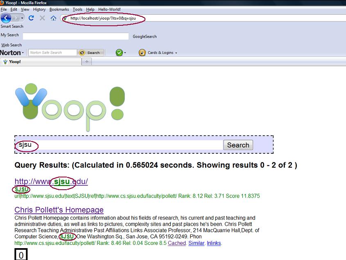Click the Web Search toolbar label
The width and height of the screenshot is (346, 260).
(x=11, y=45)
